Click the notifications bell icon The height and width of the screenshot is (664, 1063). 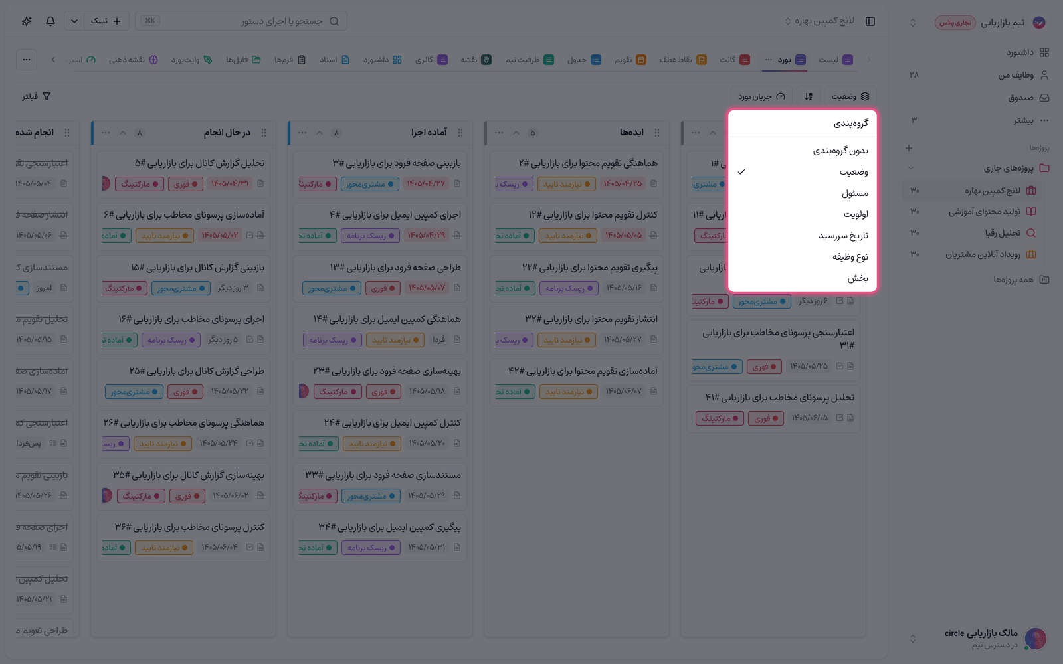[x=50, y=21]
